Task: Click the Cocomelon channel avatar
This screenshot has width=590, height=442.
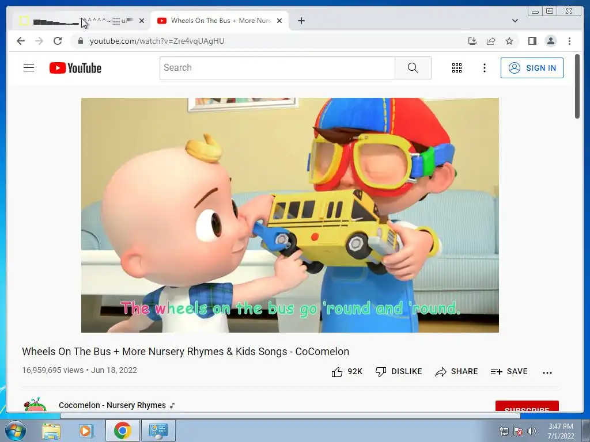Action: click(x=35, y=405)
